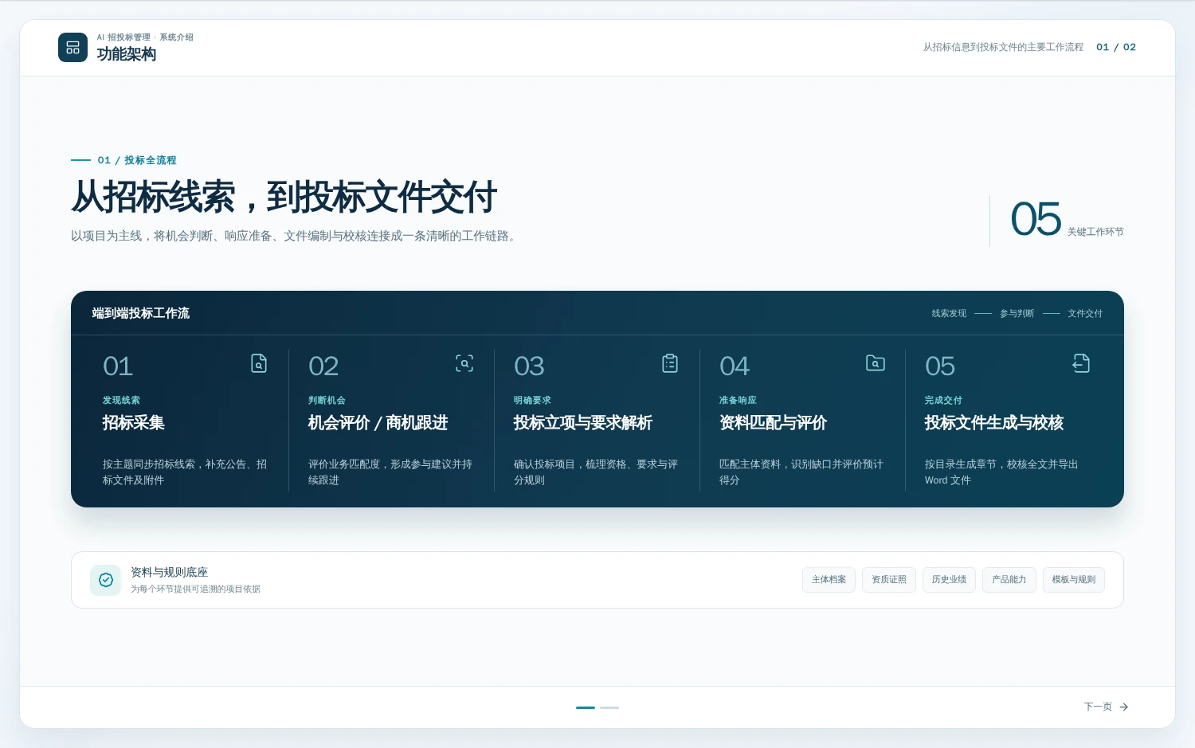
Task: Click the 准备响应 label
Action: 738,400
